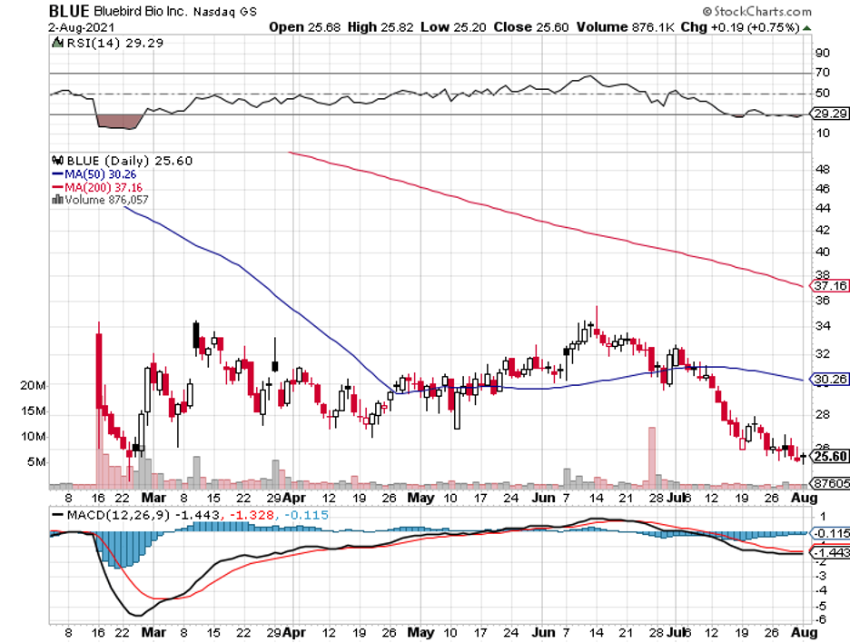Select the 25.60 last price tag

pyautogui.click(x=830, y=456)
